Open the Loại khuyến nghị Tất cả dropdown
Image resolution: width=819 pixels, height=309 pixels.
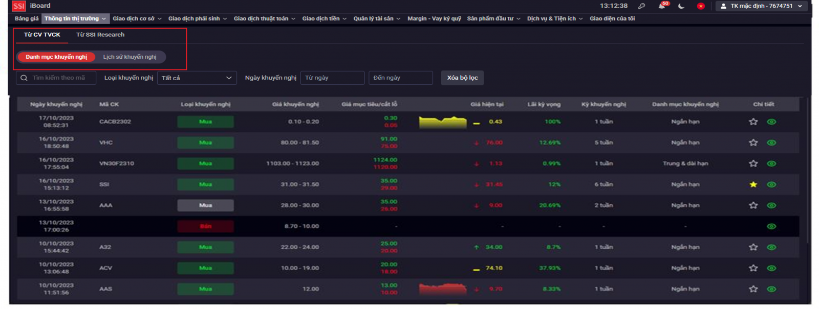coord(197,78)
